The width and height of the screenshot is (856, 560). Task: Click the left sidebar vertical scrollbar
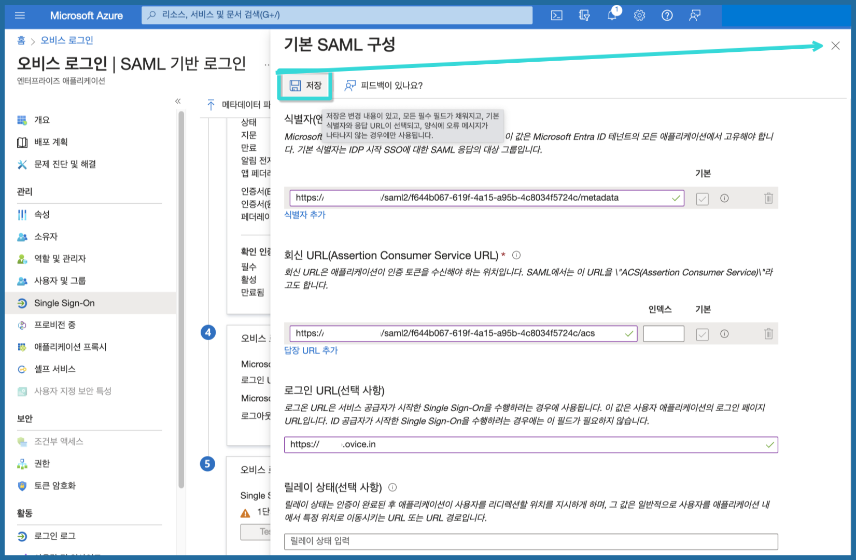pos(181,299)
